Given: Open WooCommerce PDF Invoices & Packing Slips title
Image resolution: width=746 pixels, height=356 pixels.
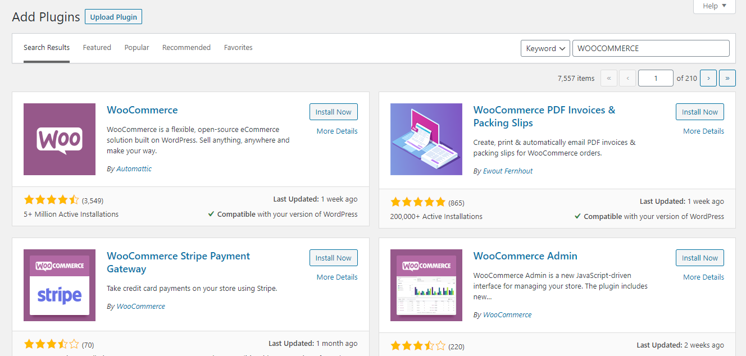Looking at the screenshot, I should click(544, 116).
